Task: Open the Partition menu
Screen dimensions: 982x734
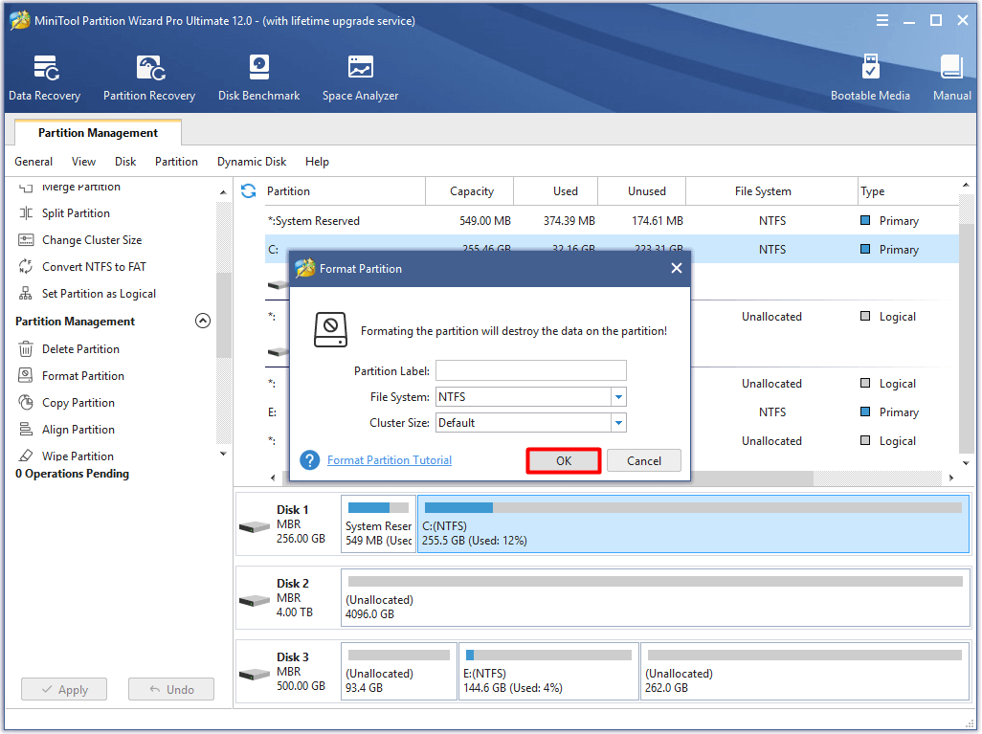Action: pyautogui.click(x=176, y=162)
